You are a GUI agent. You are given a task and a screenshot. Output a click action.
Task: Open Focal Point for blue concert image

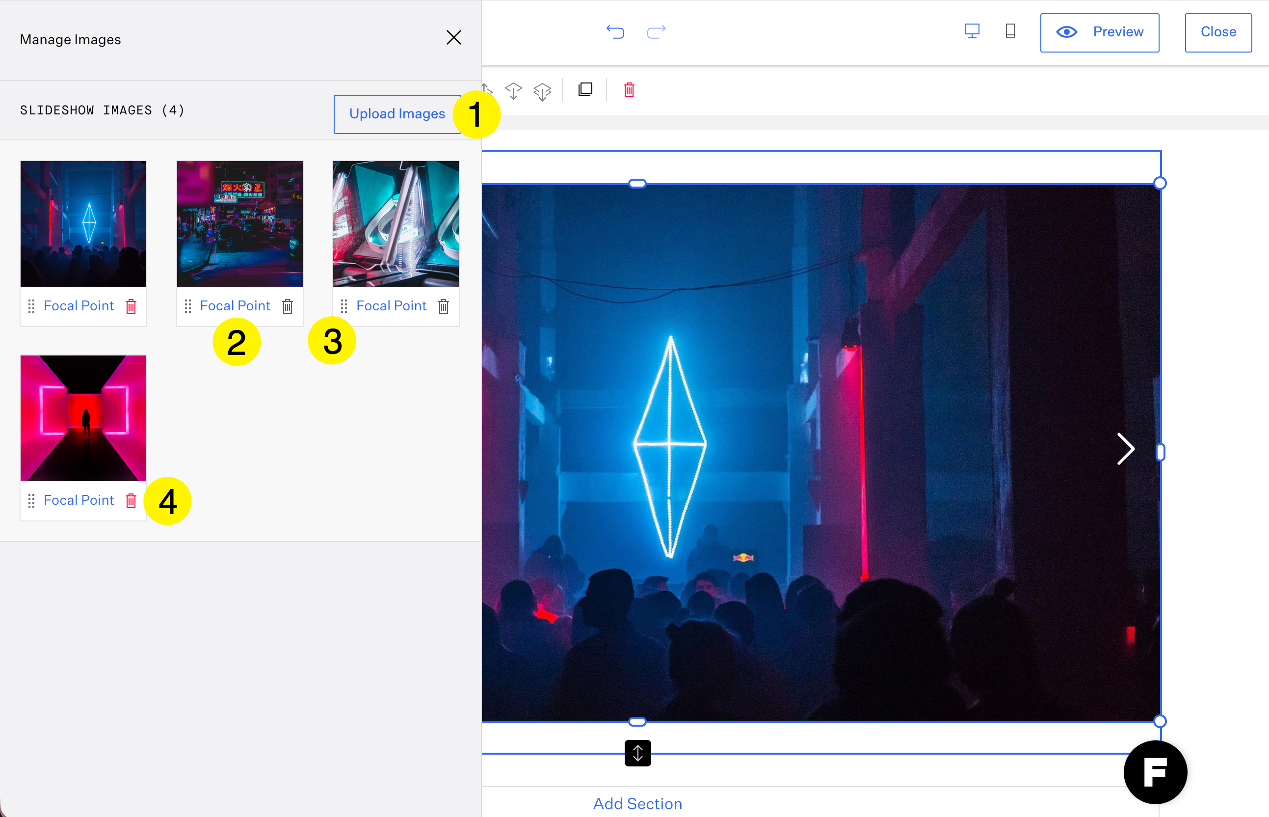click(x=79, y=306)
